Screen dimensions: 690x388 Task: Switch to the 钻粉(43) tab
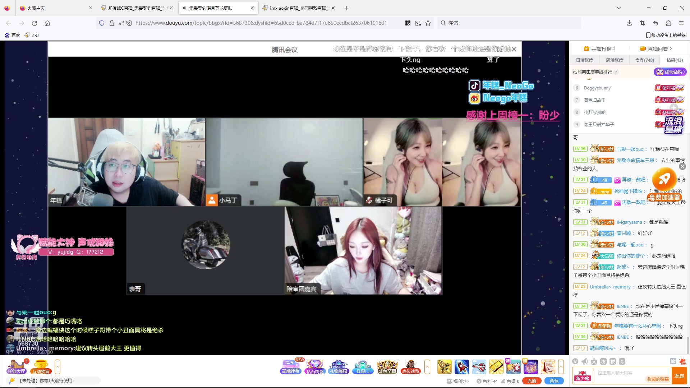pos(675,60)
